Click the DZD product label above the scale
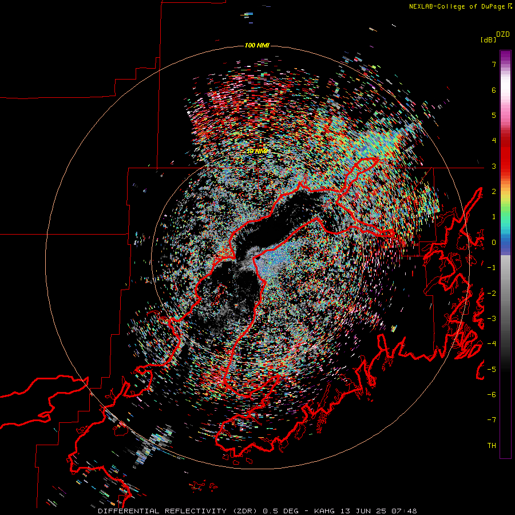 tap(503, 34)
